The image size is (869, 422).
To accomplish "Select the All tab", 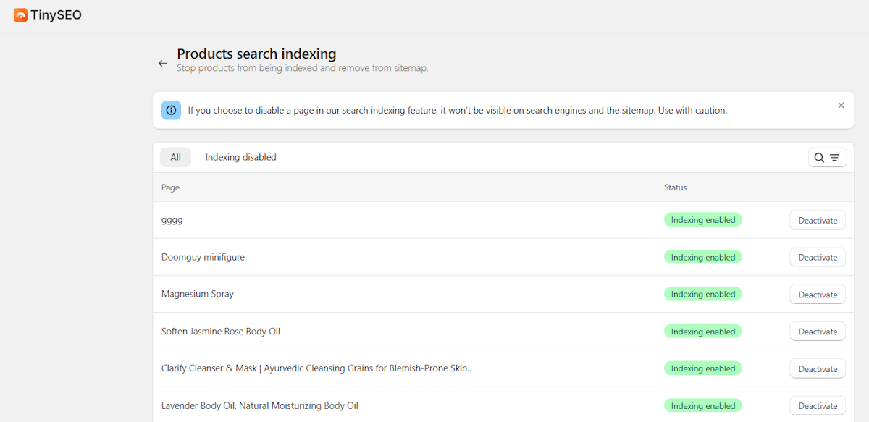I will click(175, 157).
